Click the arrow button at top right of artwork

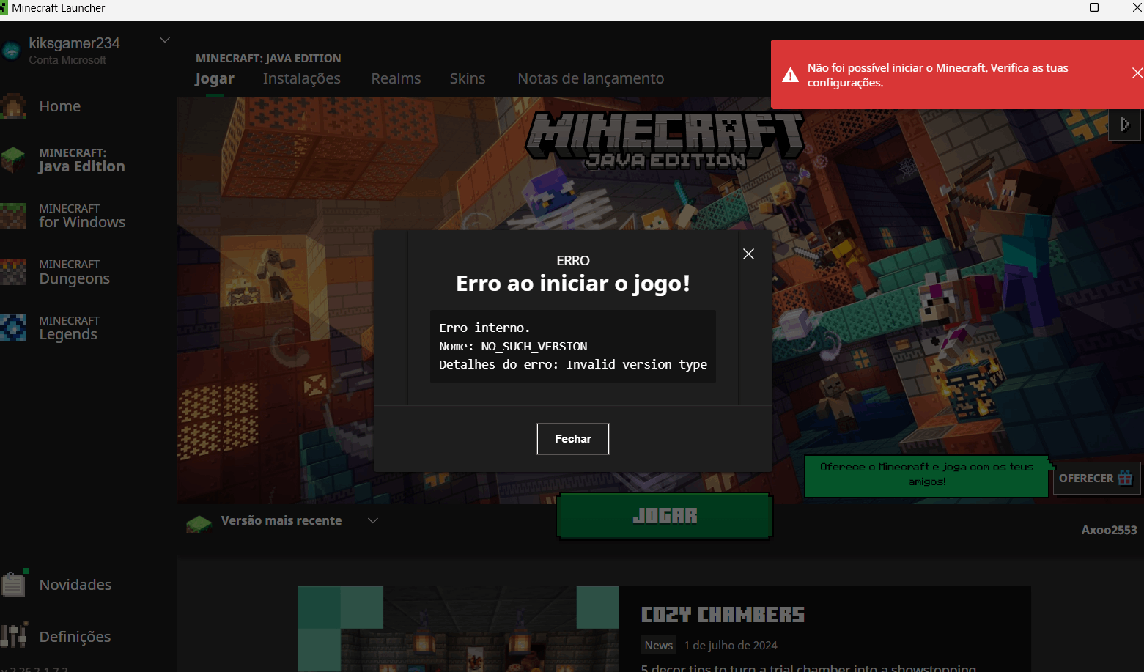click(x=1124, y=125)
